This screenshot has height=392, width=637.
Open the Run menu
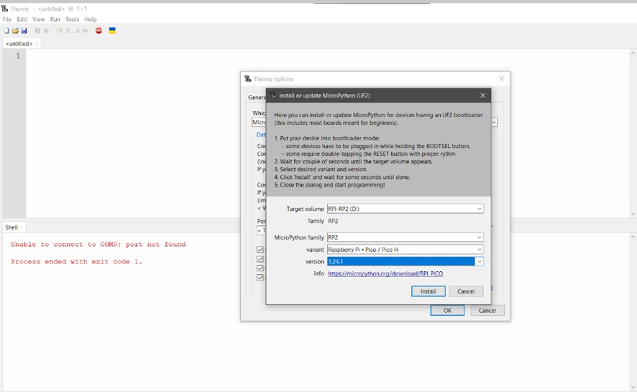click(55, 19)
